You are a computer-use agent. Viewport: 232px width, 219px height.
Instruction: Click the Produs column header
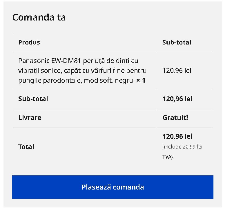29,42
